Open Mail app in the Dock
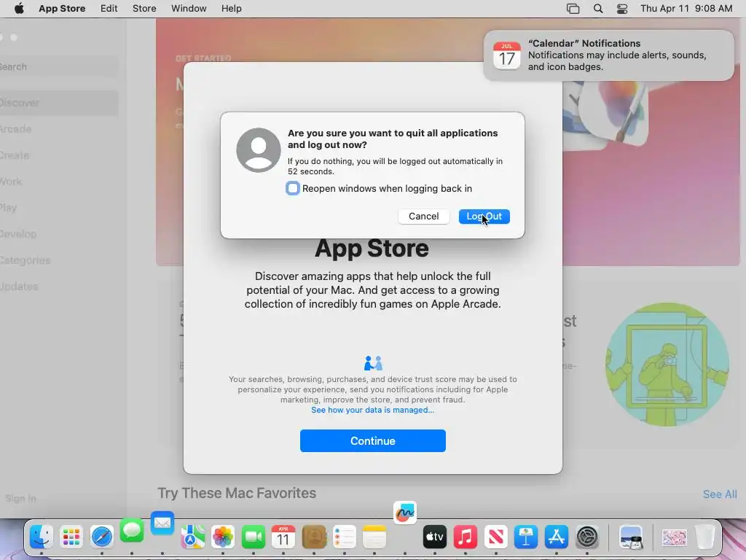746x560 pixels. (162, 523)
